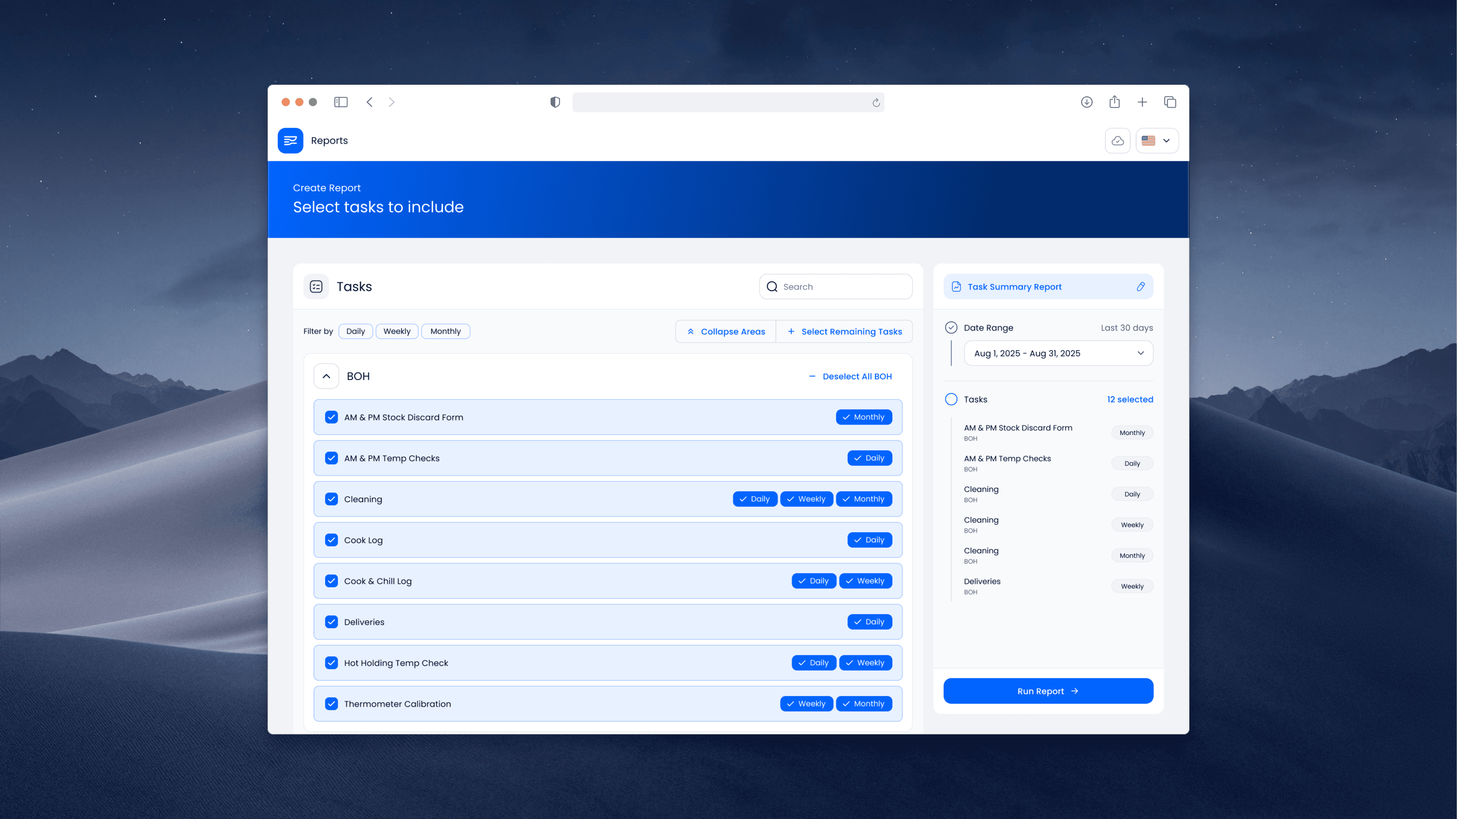This screenshot has width=1457, height=819.
Task: Toggle the Weekly tag on Cleaning
Action: click(x=806, y=499)
